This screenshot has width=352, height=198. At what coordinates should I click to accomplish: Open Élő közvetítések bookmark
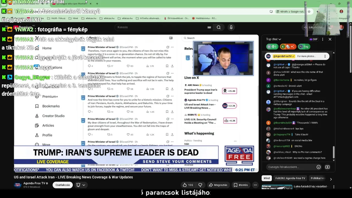176,18
